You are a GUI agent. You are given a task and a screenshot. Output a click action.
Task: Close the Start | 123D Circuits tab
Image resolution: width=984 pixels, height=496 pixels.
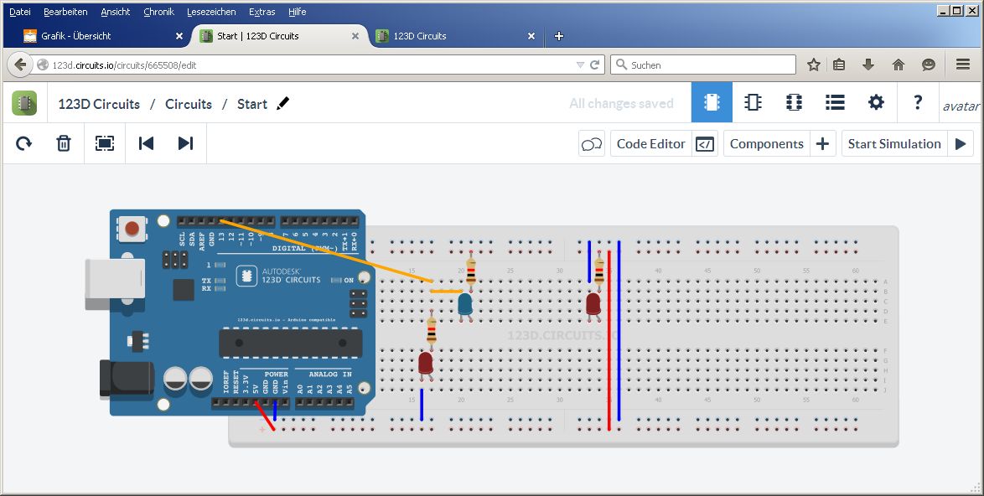pos(355,36)
